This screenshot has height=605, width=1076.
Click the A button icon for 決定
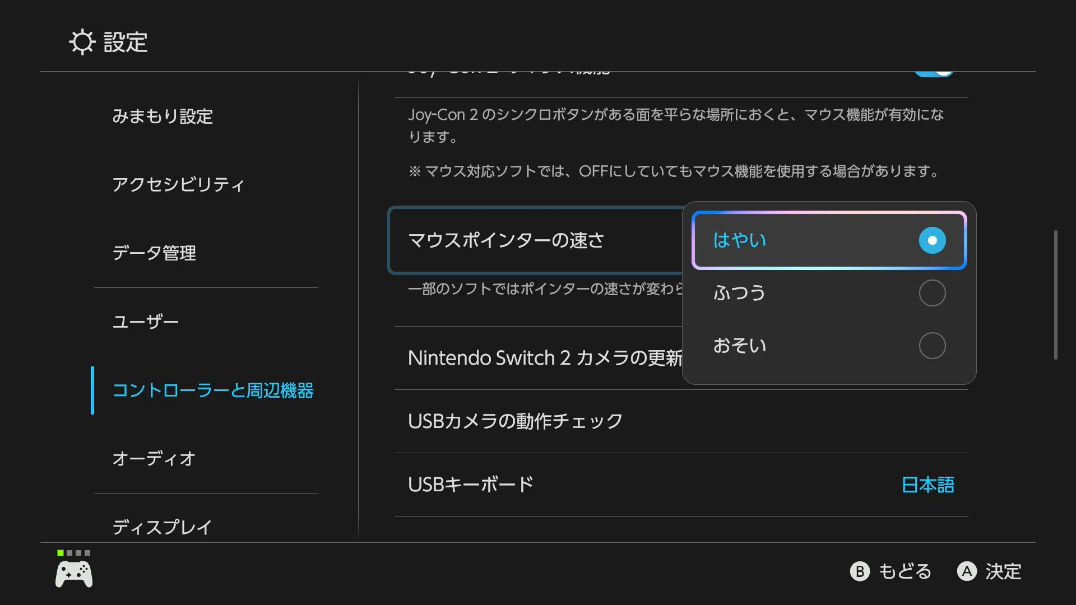(967, 571)
